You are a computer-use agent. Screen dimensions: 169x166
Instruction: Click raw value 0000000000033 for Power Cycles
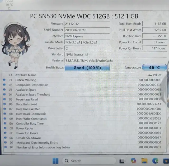coord(149,128)
